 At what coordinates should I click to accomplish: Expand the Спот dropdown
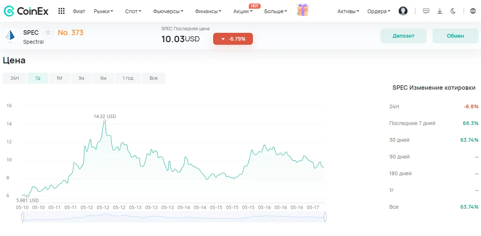(133, 11)
